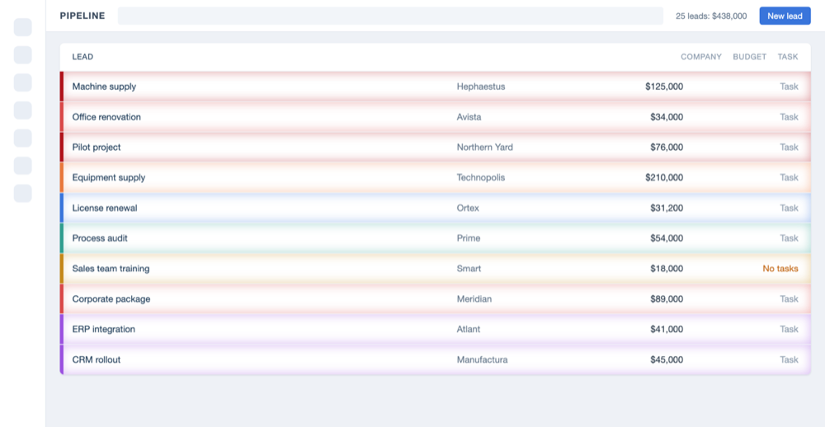Click the $31,200 budget value
The image size is (825, 427).
pos(667,208)
